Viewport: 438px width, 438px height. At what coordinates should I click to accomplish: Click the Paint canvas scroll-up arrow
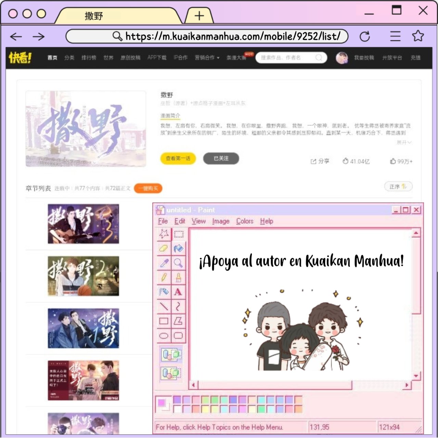pyautogui.click(x=416, y=233)
